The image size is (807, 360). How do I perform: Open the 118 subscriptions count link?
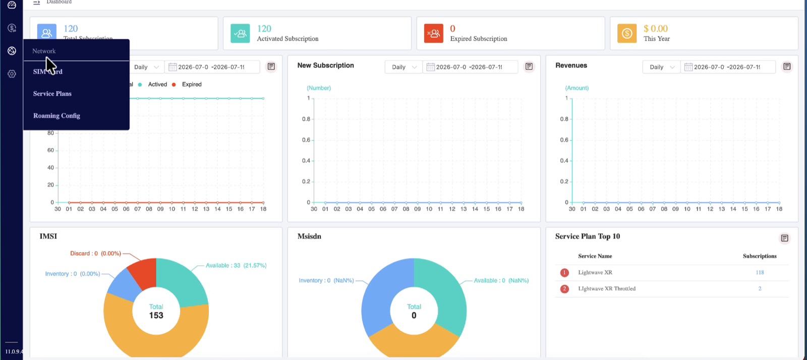pyautogui.click(x=760, y=272)
